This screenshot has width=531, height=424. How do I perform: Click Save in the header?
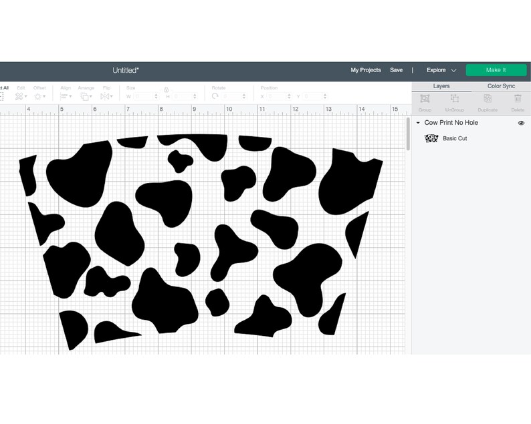396,70
